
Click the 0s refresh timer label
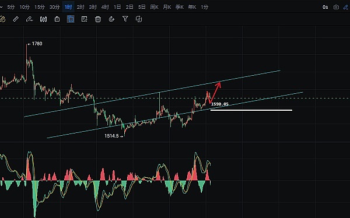pyautogui.click(x=325, y=7)
